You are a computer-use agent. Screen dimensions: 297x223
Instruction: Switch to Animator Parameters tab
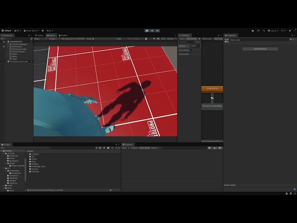[192, 39]
